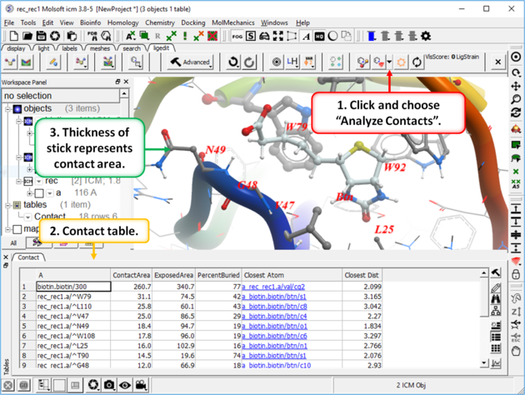Click the Advanced button in ligedit toolbar

(190, 62)
